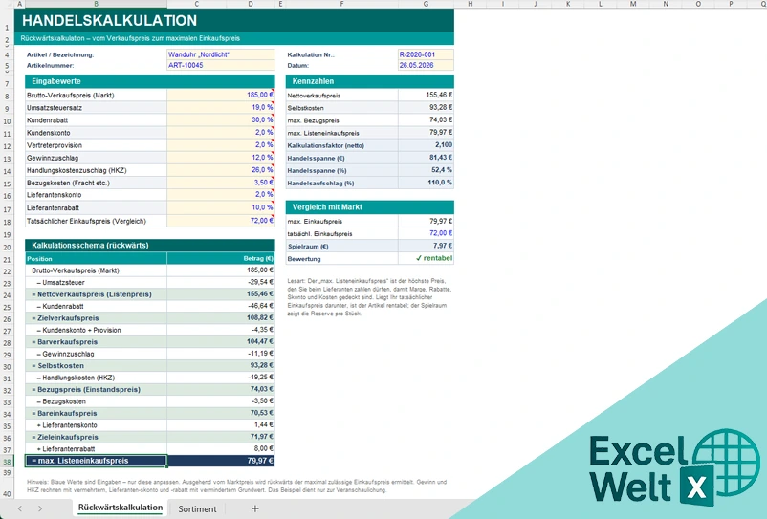Click the next sheet navigation arrow

point(39,508)
